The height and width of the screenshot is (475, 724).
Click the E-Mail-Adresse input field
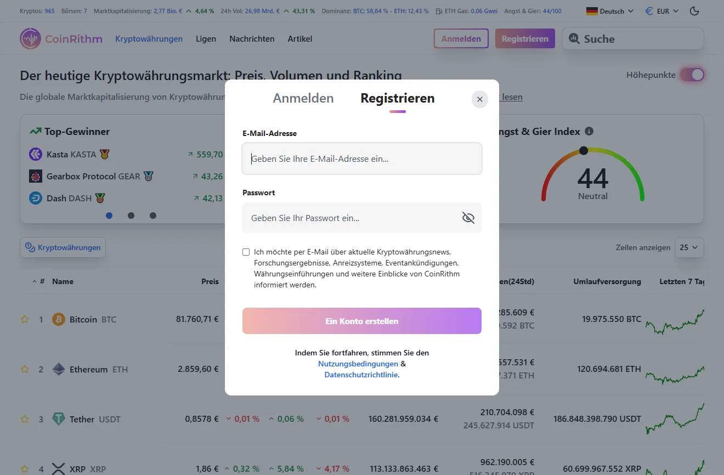coord(361,159)
